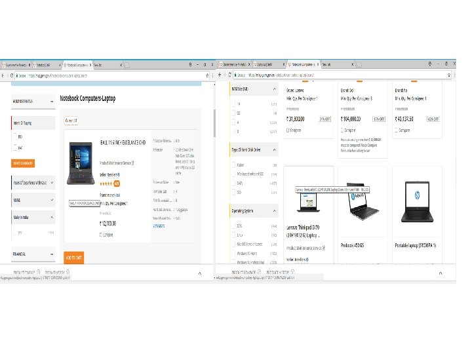
Task: Close the New Tab tab in left window
Action: (x=121, y=65)
